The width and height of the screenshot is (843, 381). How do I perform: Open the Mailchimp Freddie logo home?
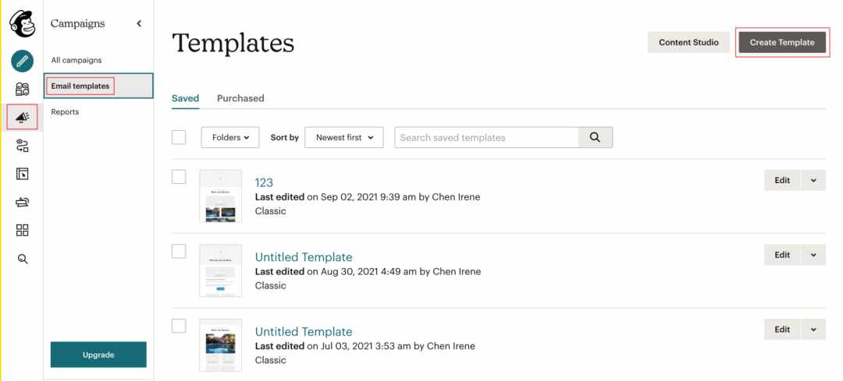pos(22,24)
